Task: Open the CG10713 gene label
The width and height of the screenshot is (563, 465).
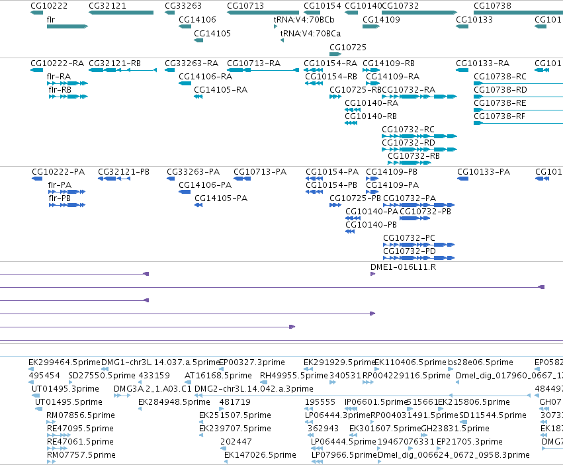Action: (x=245, y=6)
